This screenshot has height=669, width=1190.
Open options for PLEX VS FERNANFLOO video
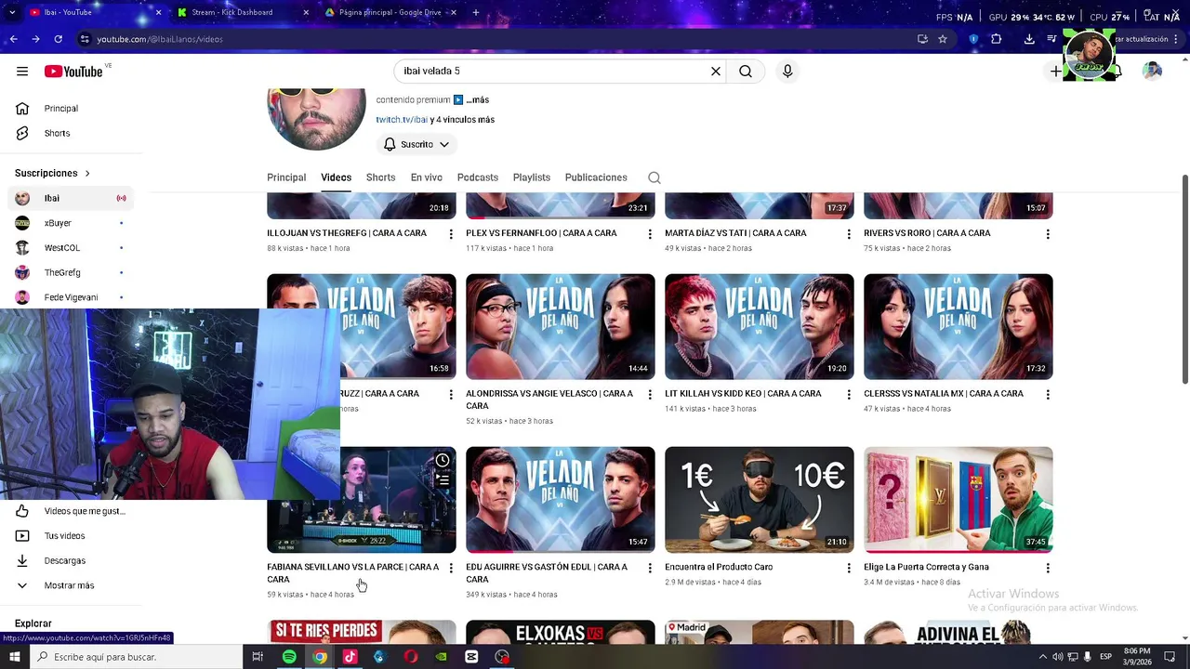pyautogui.click(x=650, y=234)
